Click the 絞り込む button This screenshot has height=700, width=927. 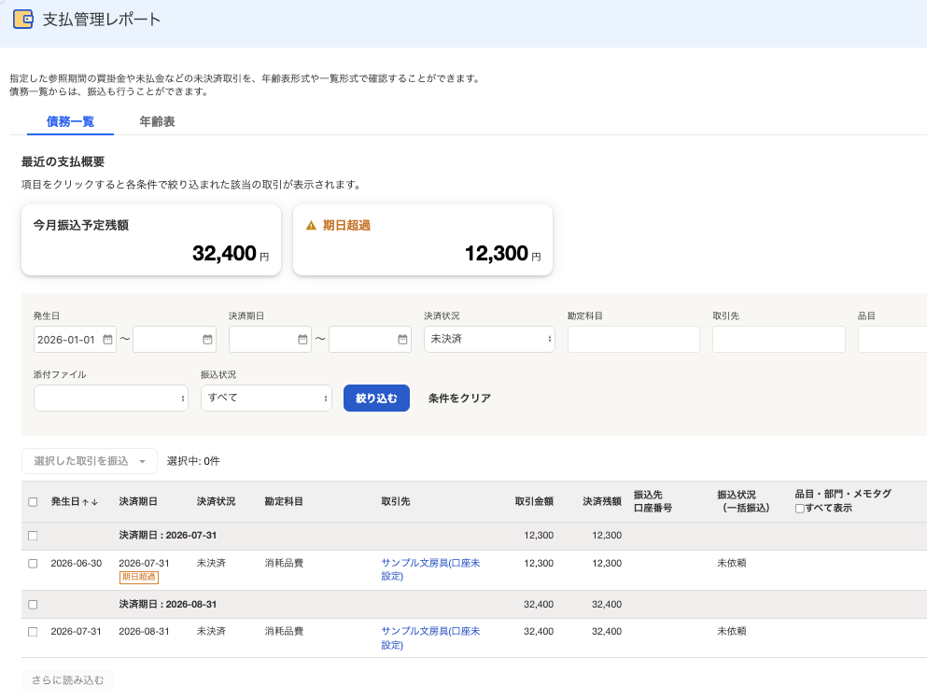pos(376,398)
